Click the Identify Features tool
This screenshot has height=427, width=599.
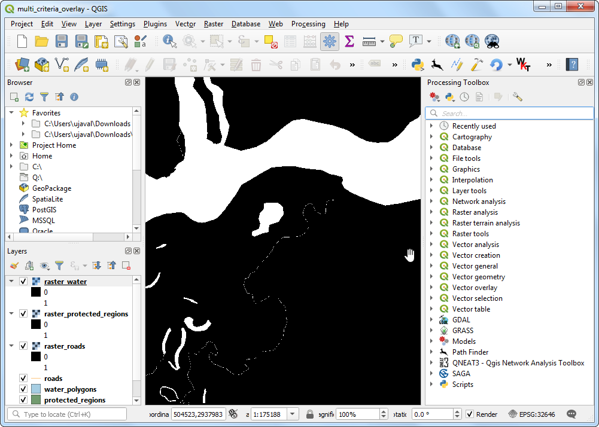point(170,41)
